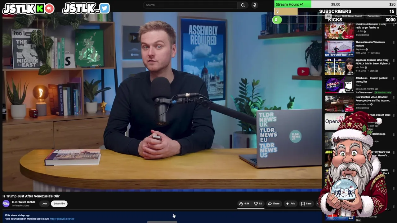Click the 'Lofi Girl' channel name
The height and width of the screenshot is (223, 397).
[x=359, y=32]
